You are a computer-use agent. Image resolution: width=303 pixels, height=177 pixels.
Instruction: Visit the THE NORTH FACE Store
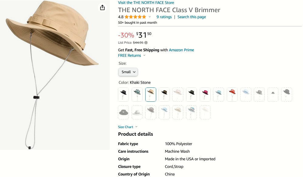(146, 3)
